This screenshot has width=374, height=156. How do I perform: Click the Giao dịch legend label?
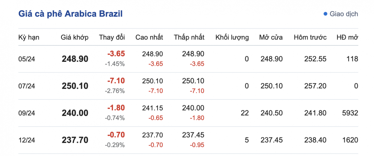[x=344, y=14]
